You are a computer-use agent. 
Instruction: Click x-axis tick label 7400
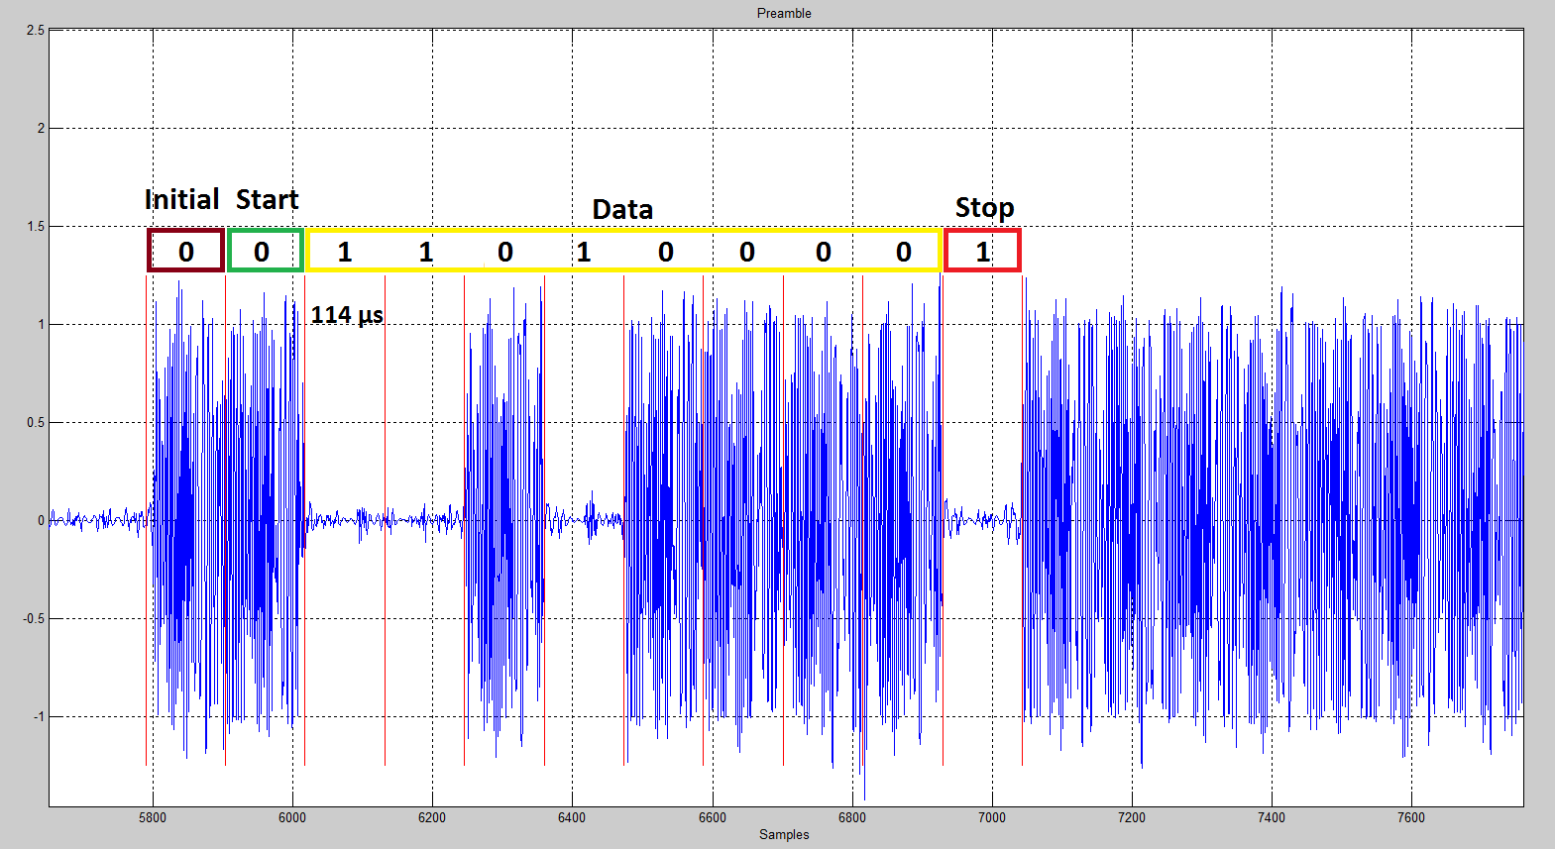1272,817
